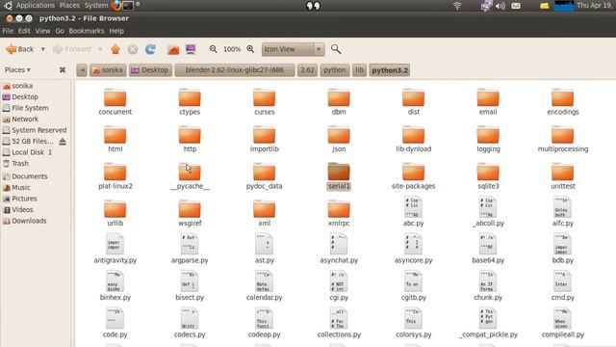The image size is (616, 347).
Task: Click the 100% zoom level label
Action: [x=232, y=49]
